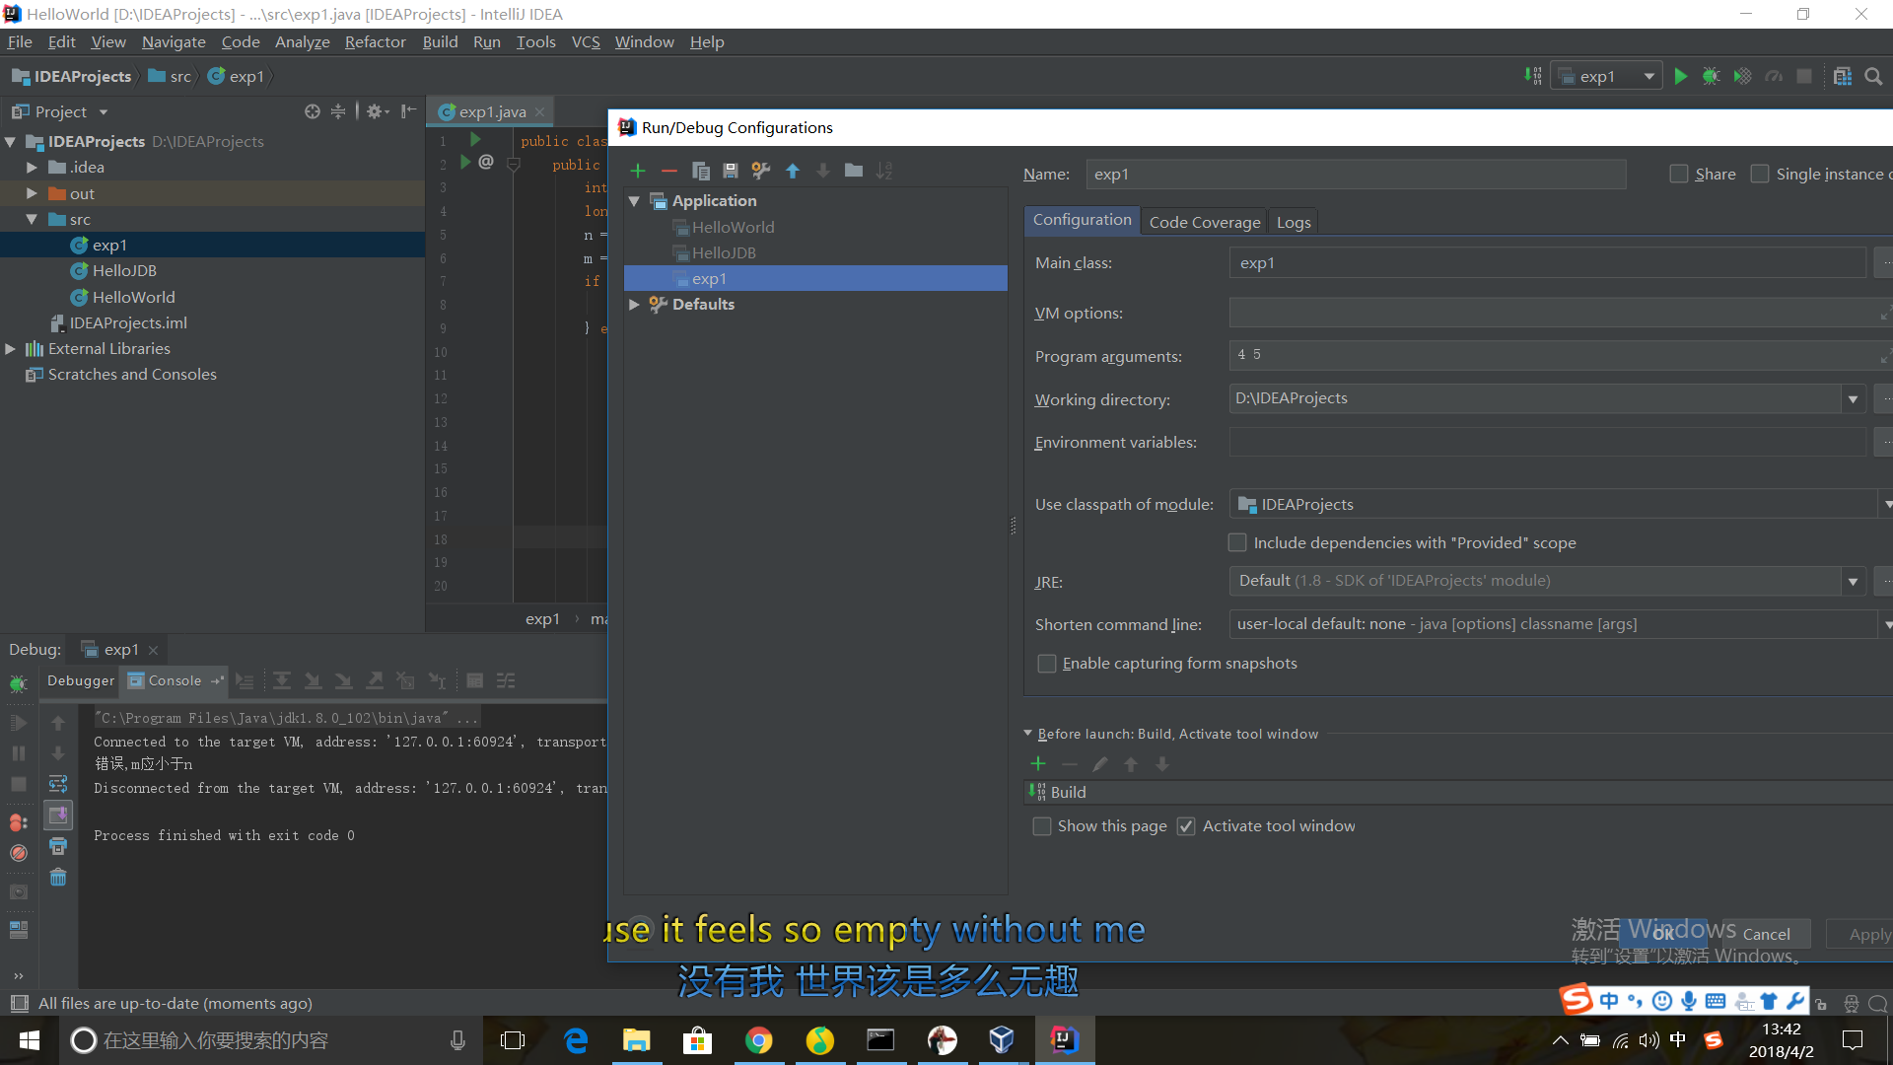This screenshot has height=1065, width=1893.
Task: Clear console with the trash can icon
Action: (x=58, y=877)
